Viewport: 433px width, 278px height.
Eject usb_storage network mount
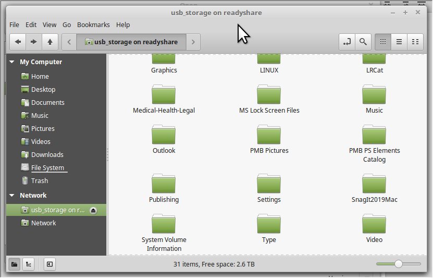point(93,211)
